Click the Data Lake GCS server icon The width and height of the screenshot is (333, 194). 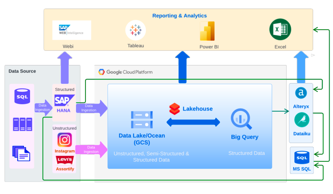(x=142, y=120)
